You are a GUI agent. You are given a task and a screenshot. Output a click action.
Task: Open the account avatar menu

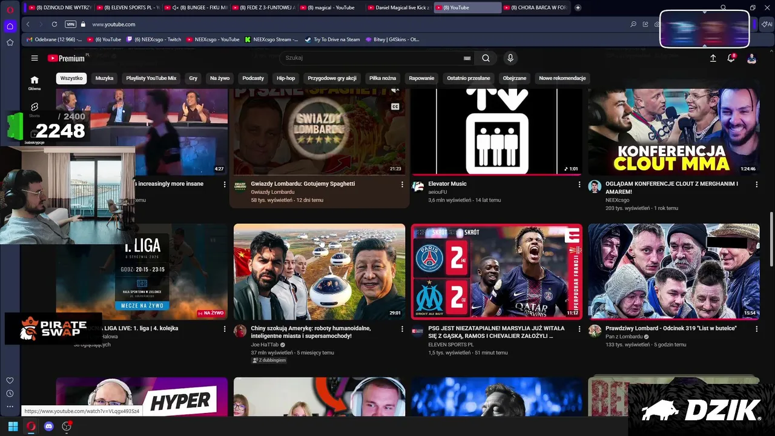click(x=751, y=58)
